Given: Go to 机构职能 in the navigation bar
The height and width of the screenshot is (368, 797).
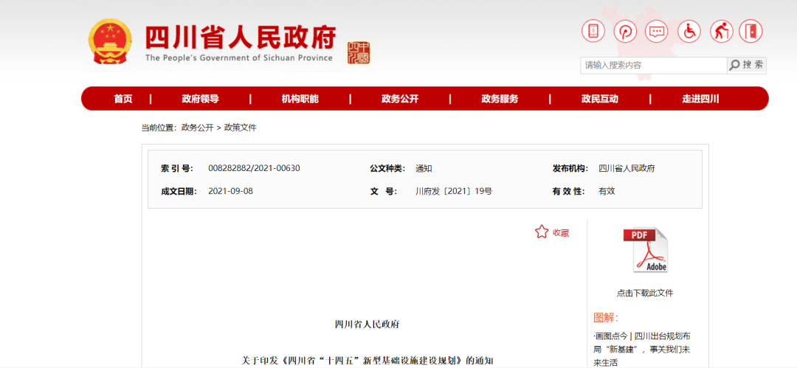Looking at the screenshot, I should (x=300, y=99).
